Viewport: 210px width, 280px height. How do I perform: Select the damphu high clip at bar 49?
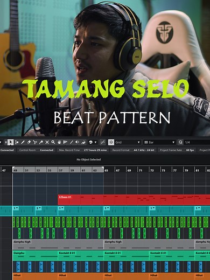[58, 244]
